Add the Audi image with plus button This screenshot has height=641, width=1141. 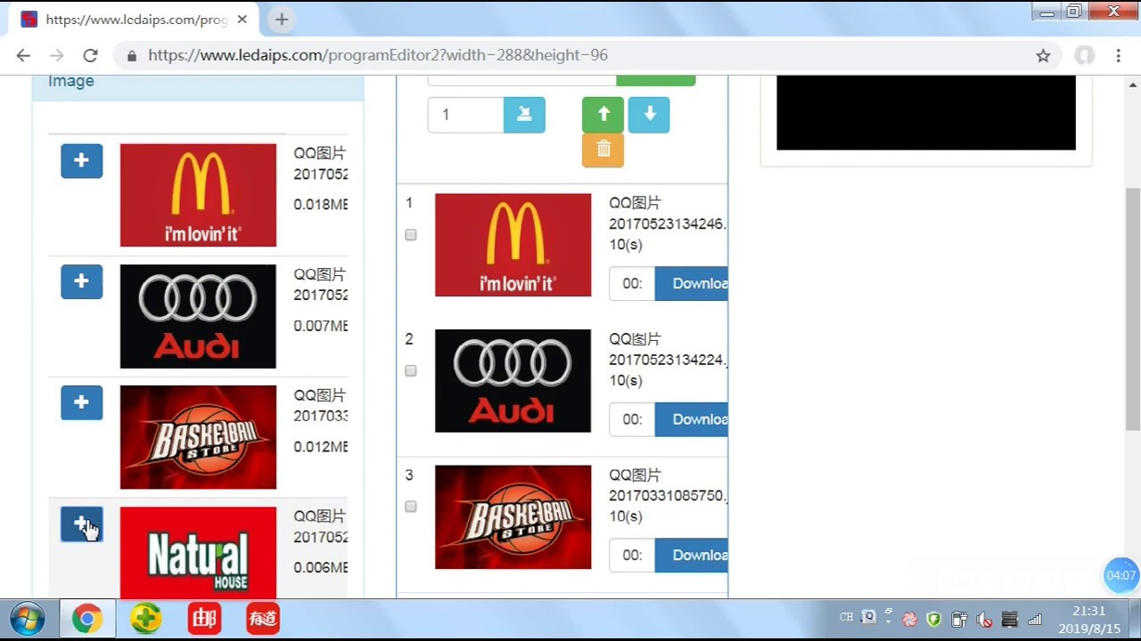click(81, 281)
